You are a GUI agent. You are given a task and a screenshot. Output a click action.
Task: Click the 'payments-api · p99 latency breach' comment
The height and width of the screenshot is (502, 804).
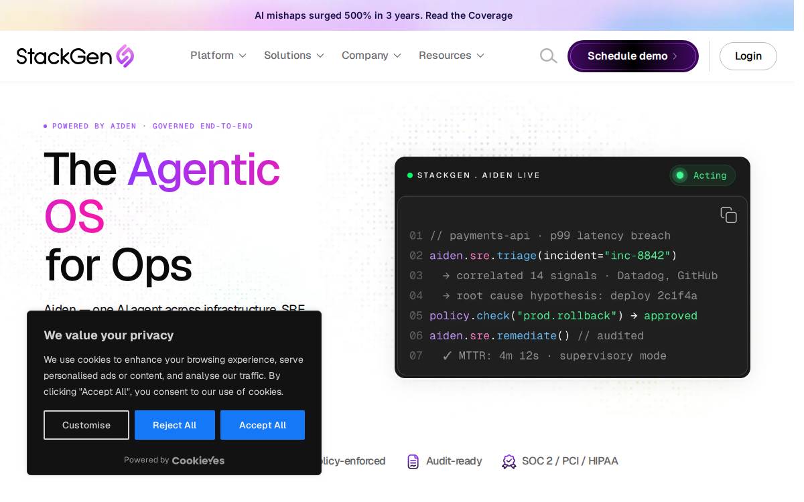[x=550, y=236]
